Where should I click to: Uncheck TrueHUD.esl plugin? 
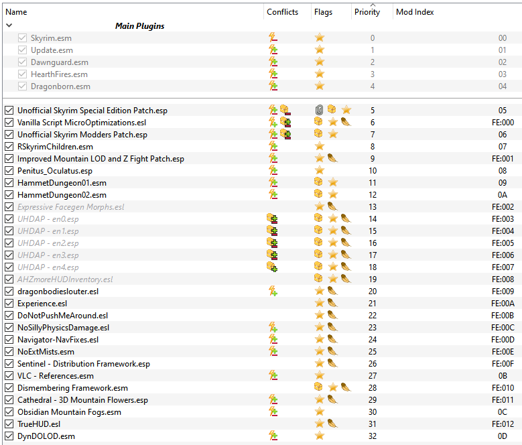pos(9,424)
